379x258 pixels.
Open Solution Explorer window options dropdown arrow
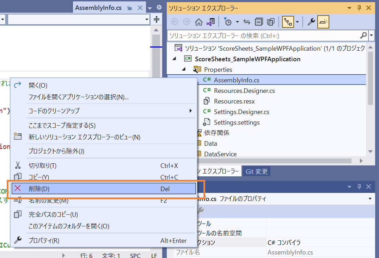[x=349, y=8]
